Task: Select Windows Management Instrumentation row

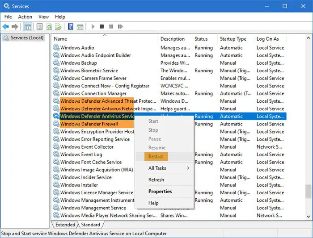Action: (169, 200)
